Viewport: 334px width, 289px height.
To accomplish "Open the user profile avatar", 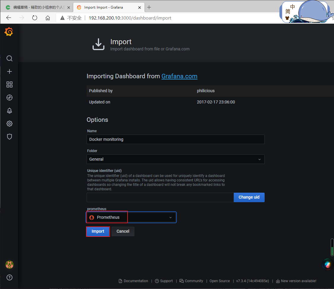I will (9, 264).
